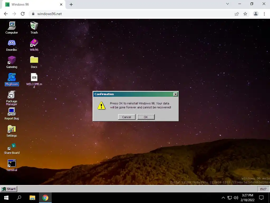Share this page via the share icon
Viewport: 270px width, 203px height.
(237, 14)
